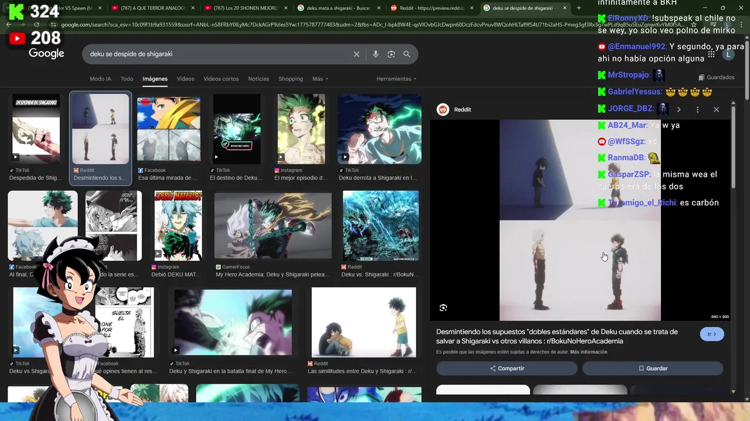Open the Google apps grid icon

[x=711, y=54]
